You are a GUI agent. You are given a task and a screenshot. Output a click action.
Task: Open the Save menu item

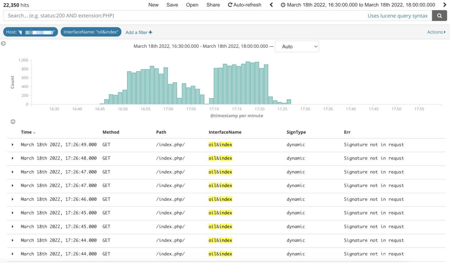pyautogui.click(x=172, y=5)
